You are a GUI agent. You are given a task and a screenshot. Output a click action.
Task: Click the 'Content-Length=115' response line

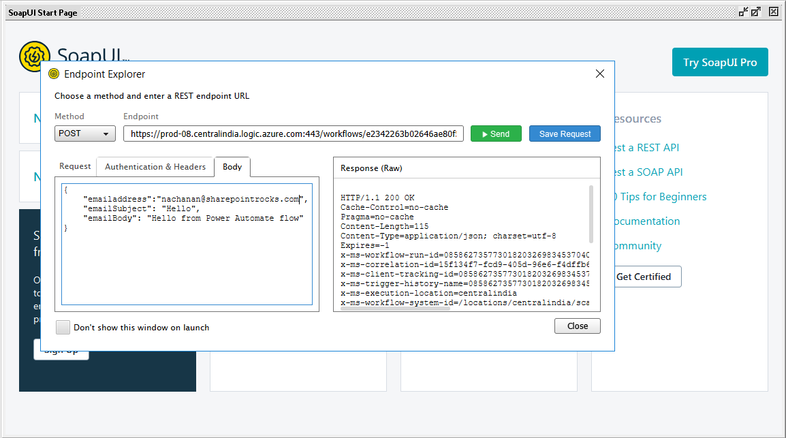(384, 226)
